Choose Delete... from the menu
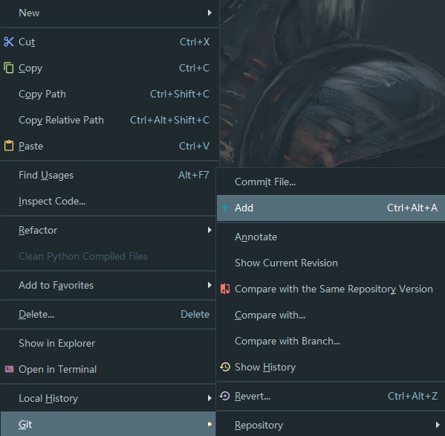This screenshot has height=436, width=445. (108, 315)
